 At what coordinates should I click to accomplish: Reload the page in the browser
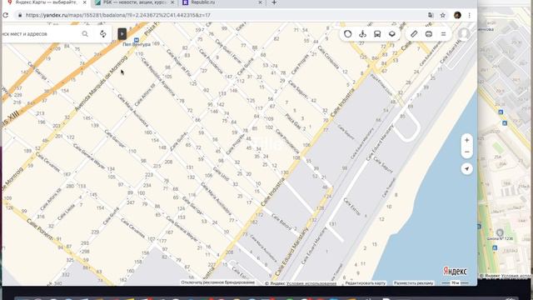(x=6, y=15)
